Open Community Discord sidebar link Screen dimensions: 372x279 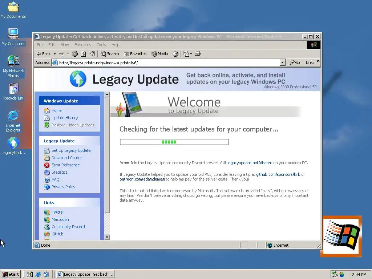(x=68, y=227)
